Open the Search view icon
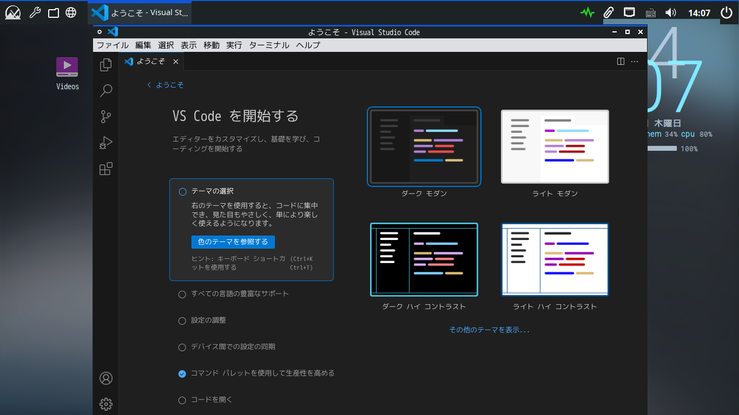The width and height of the screenshot is (739, 415). [x=106, y=91]
